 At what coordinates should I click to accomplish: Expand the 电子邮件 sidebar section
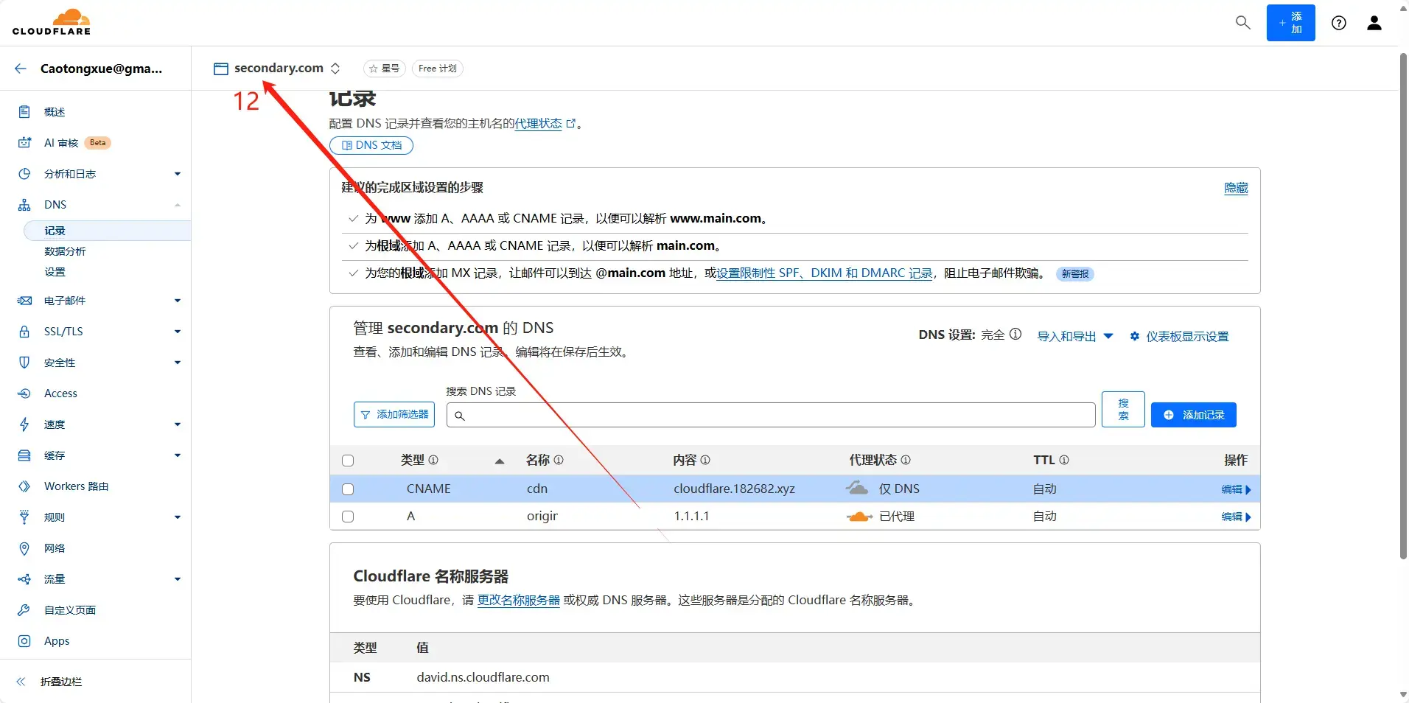tap(177, 301)
